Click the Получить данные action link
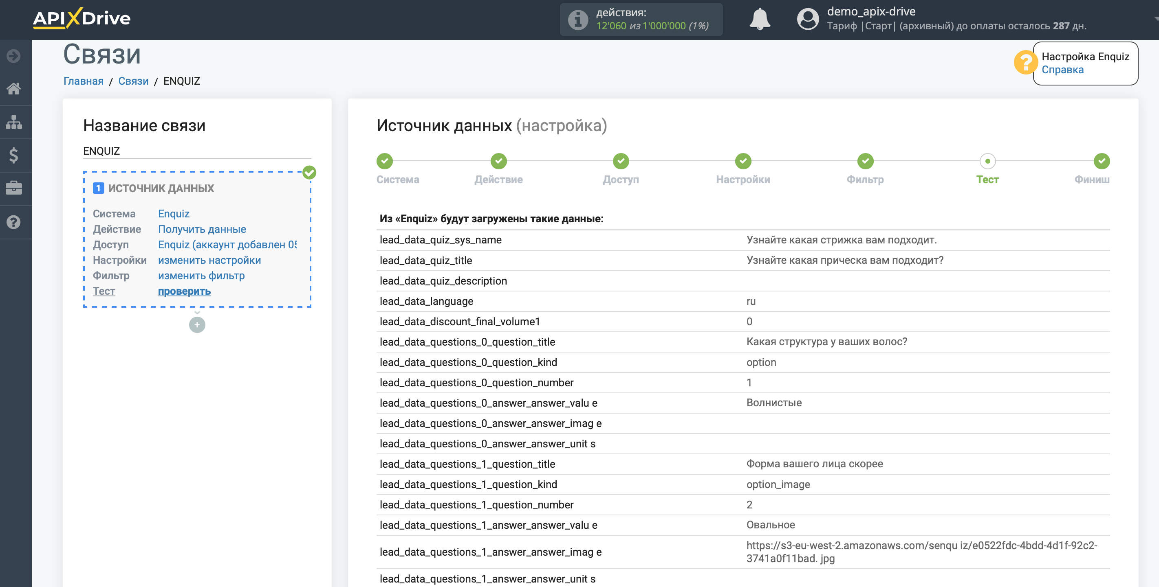The width and height of the screenshot is (1159, 587). 202,229
